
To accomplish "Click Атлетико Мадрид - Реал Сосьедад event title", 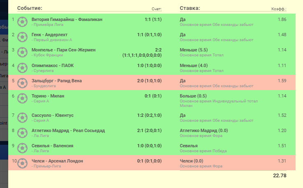I will (x=68, y=131).
